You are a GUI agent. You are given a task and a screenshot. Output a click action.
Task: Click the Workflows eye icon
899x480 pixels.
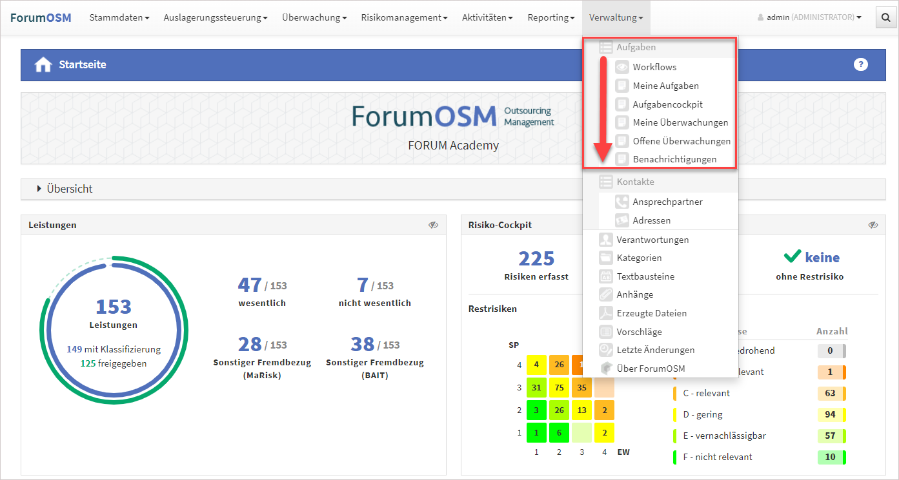621,67
